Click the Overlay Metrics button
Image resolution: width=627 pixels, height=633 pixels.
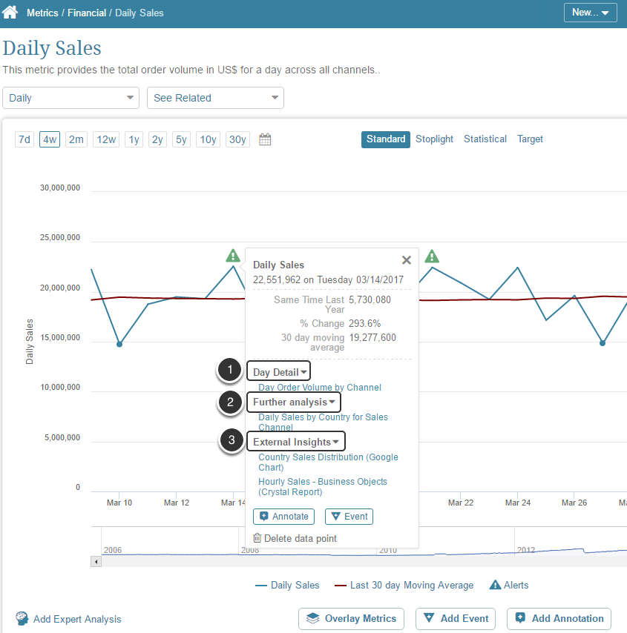coord(351,618)
